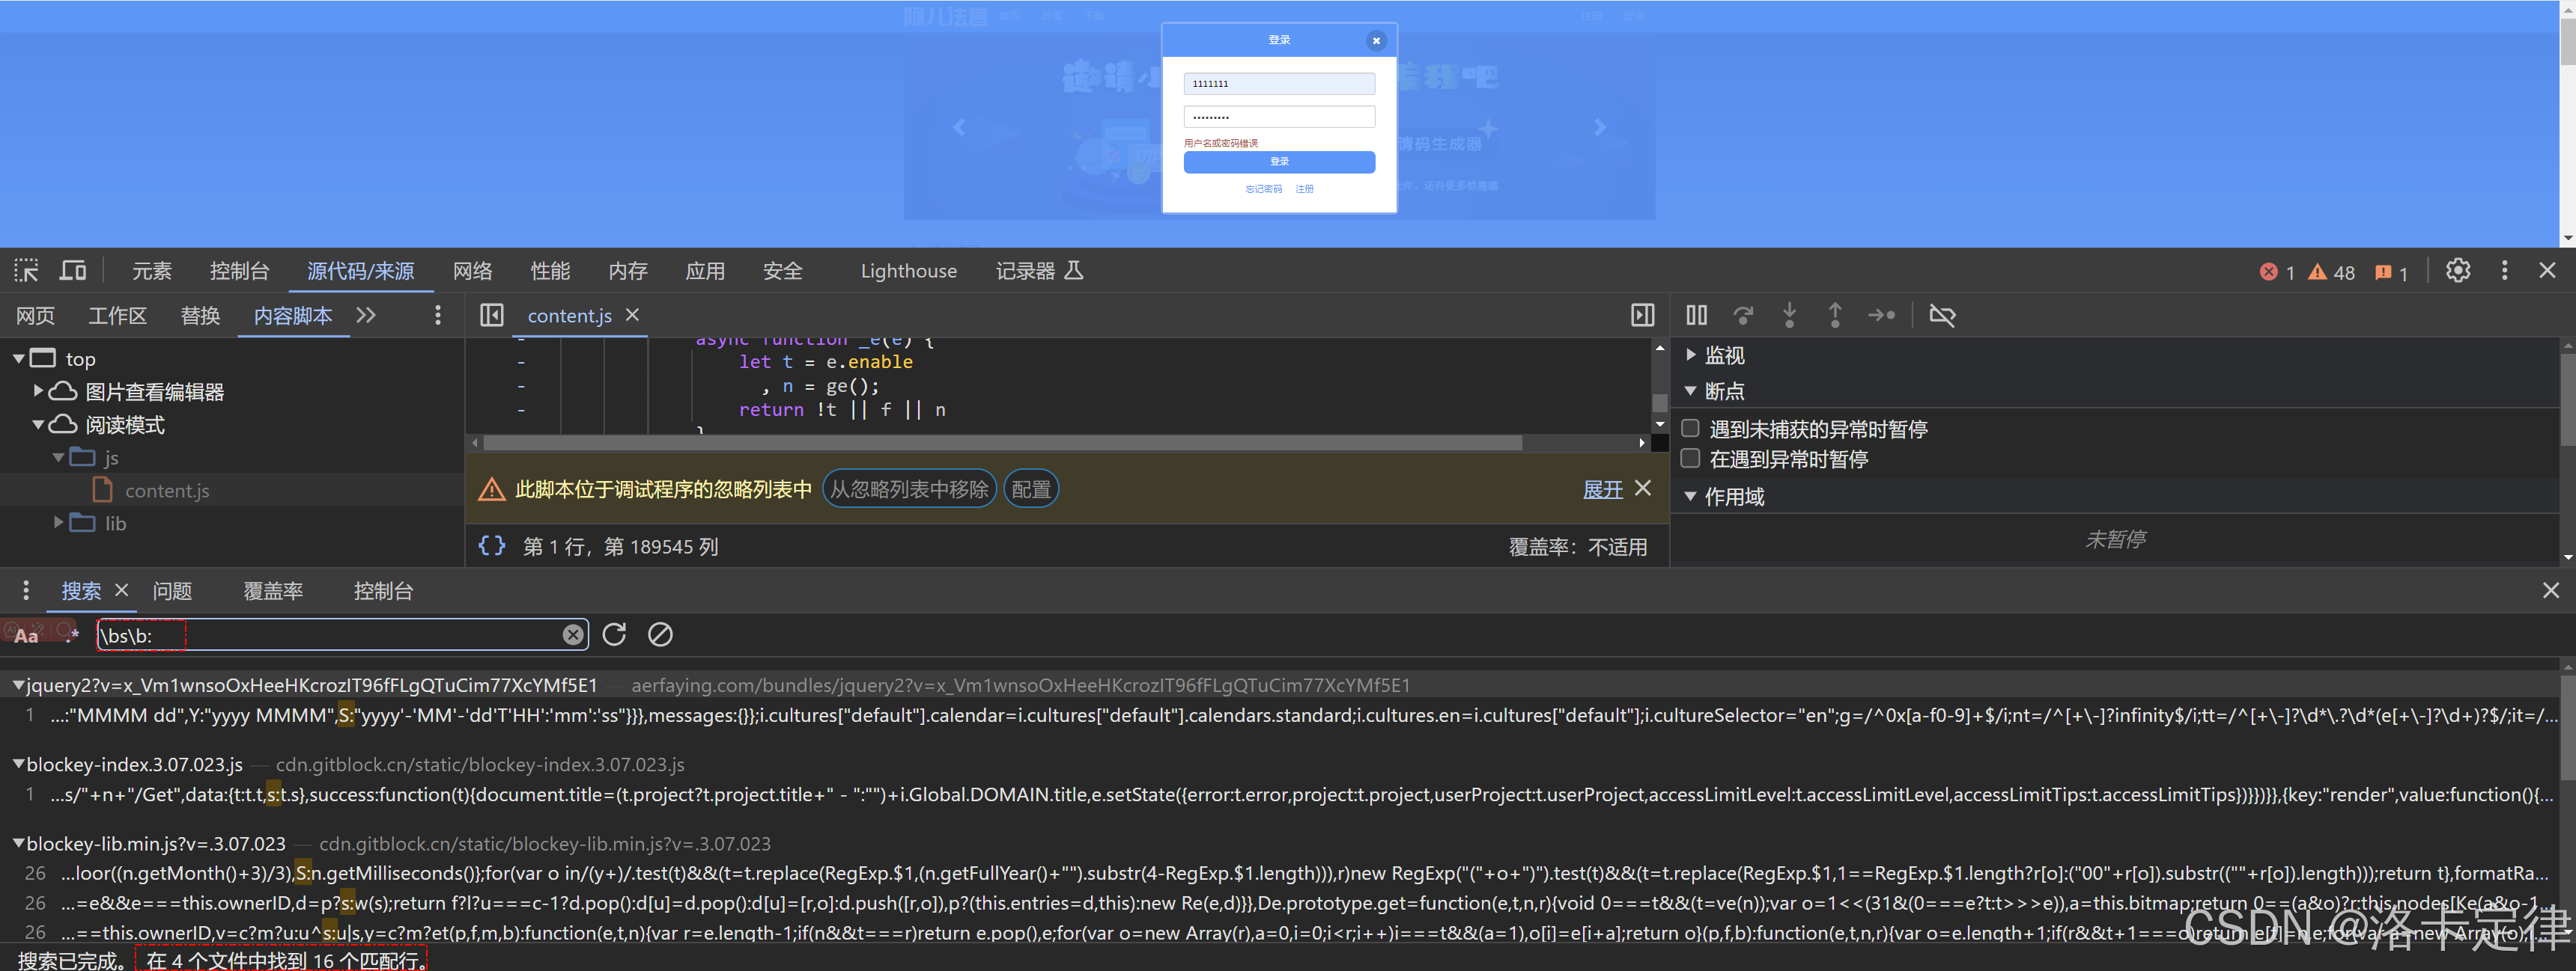Enable pause on caught exceptions checkbox

pyautogui.click(x=1690, y=459)
